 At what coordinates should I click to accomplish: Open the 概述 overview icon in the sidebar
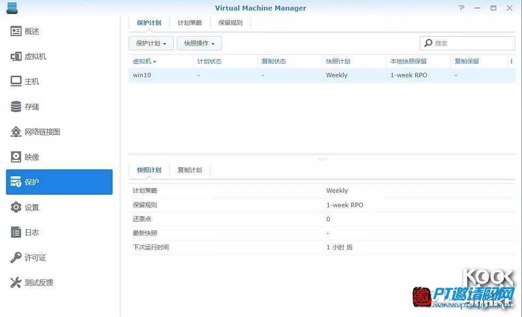16,31
